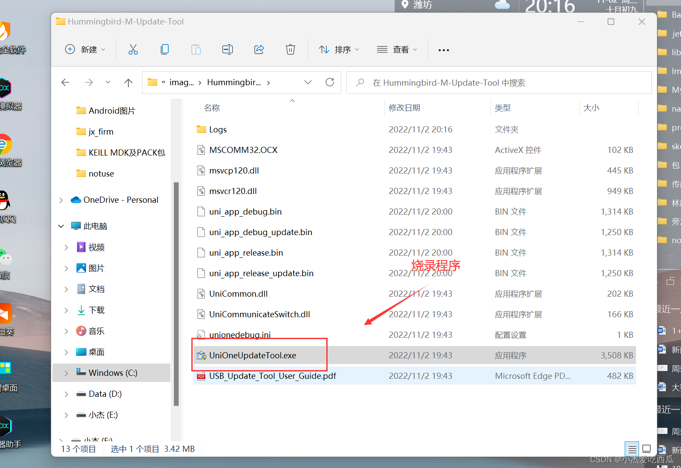Open the New (新建) dropdown menu
Image resolution: width=681 pixels, height=468 pixels.
coord(85,49)
